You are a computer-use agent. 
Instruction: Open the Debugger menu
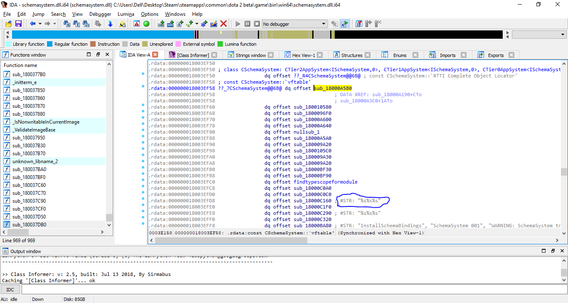click(100, 14)
